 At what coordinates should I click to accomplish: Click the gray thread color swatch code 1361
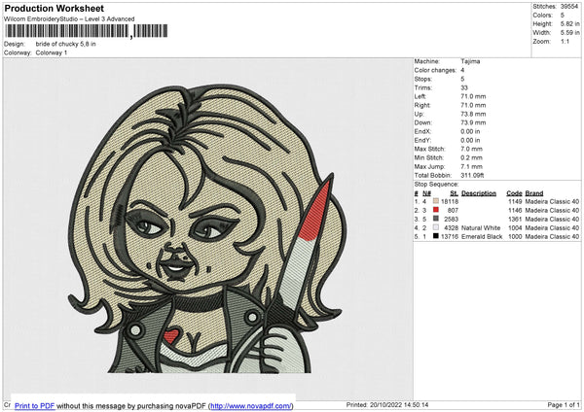coord(436,219)
